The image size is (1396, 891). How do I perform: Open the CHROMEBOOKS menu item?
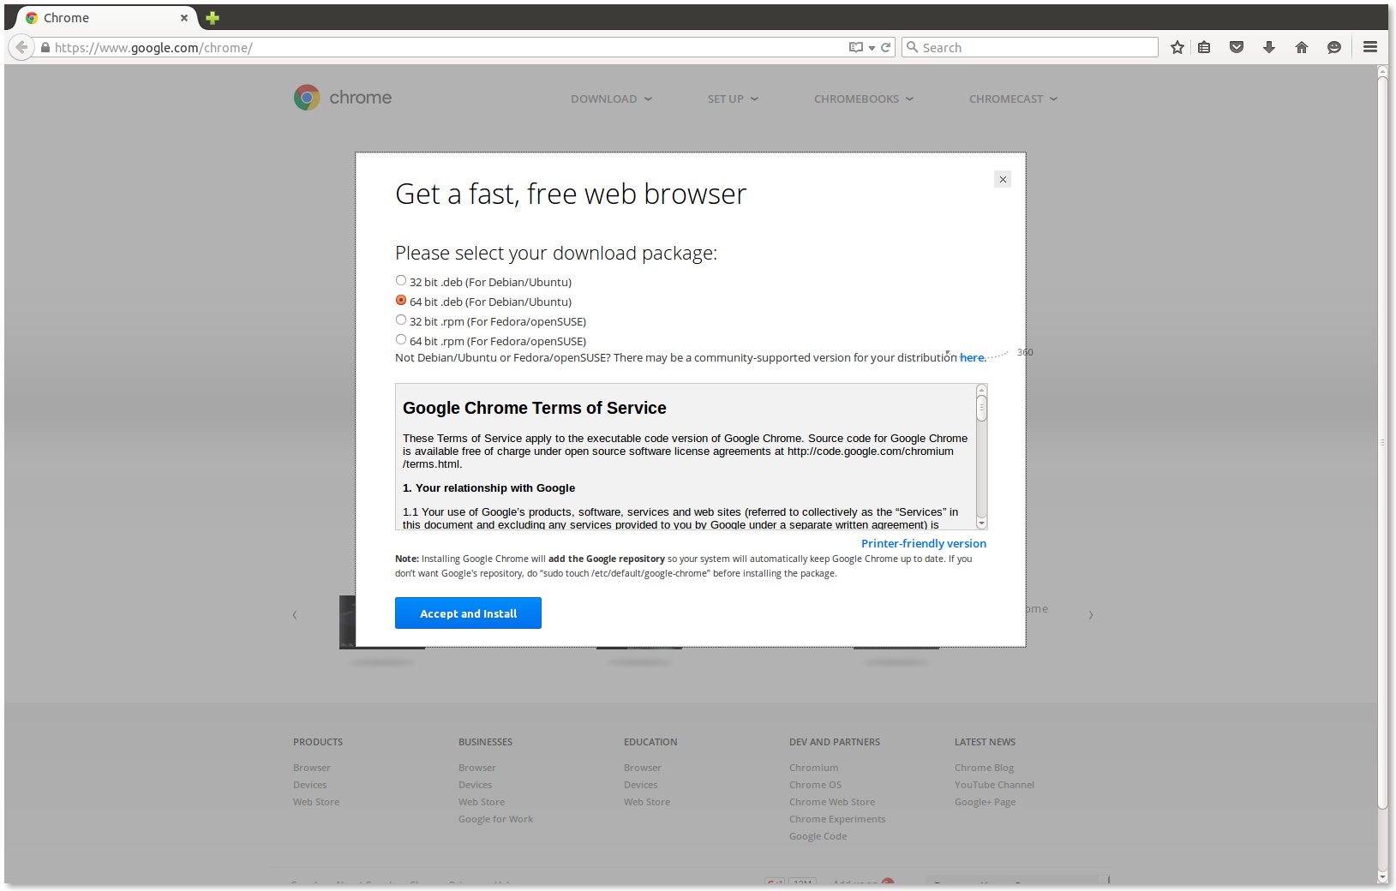pos(862,99)
